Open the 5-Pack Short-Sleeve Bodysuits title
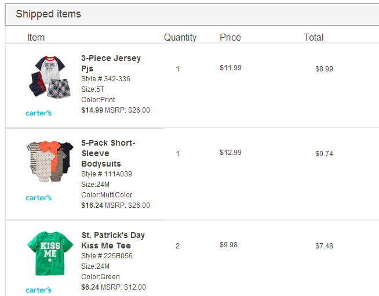Screen dimensions: 379x296 pyautogui.click(x=108, y=153)
